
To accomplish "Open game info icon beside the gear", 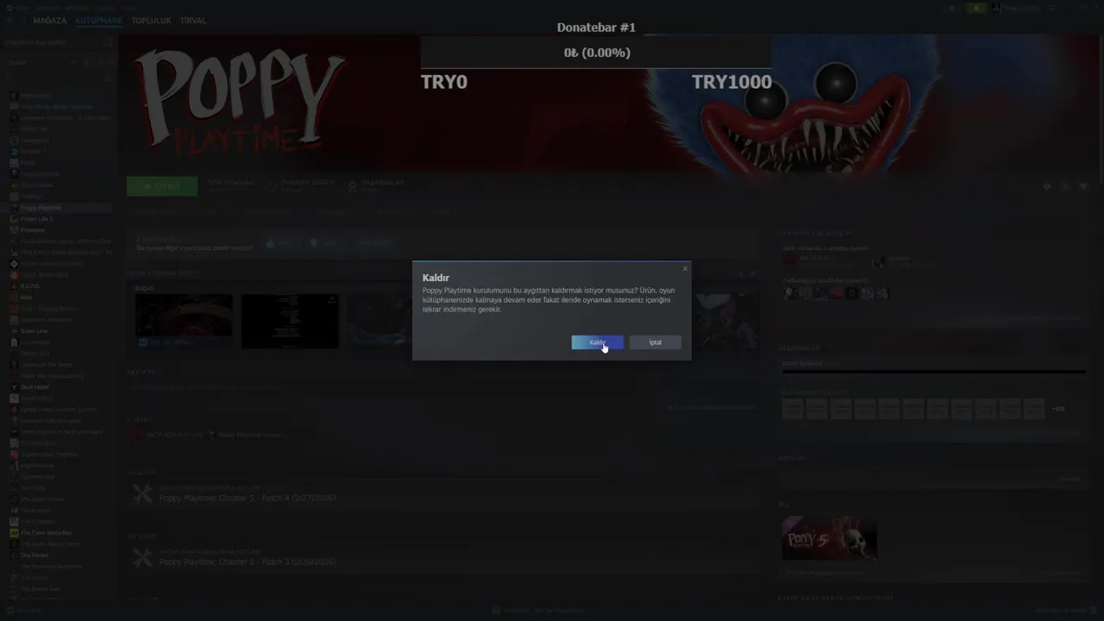I will 1065,186.
